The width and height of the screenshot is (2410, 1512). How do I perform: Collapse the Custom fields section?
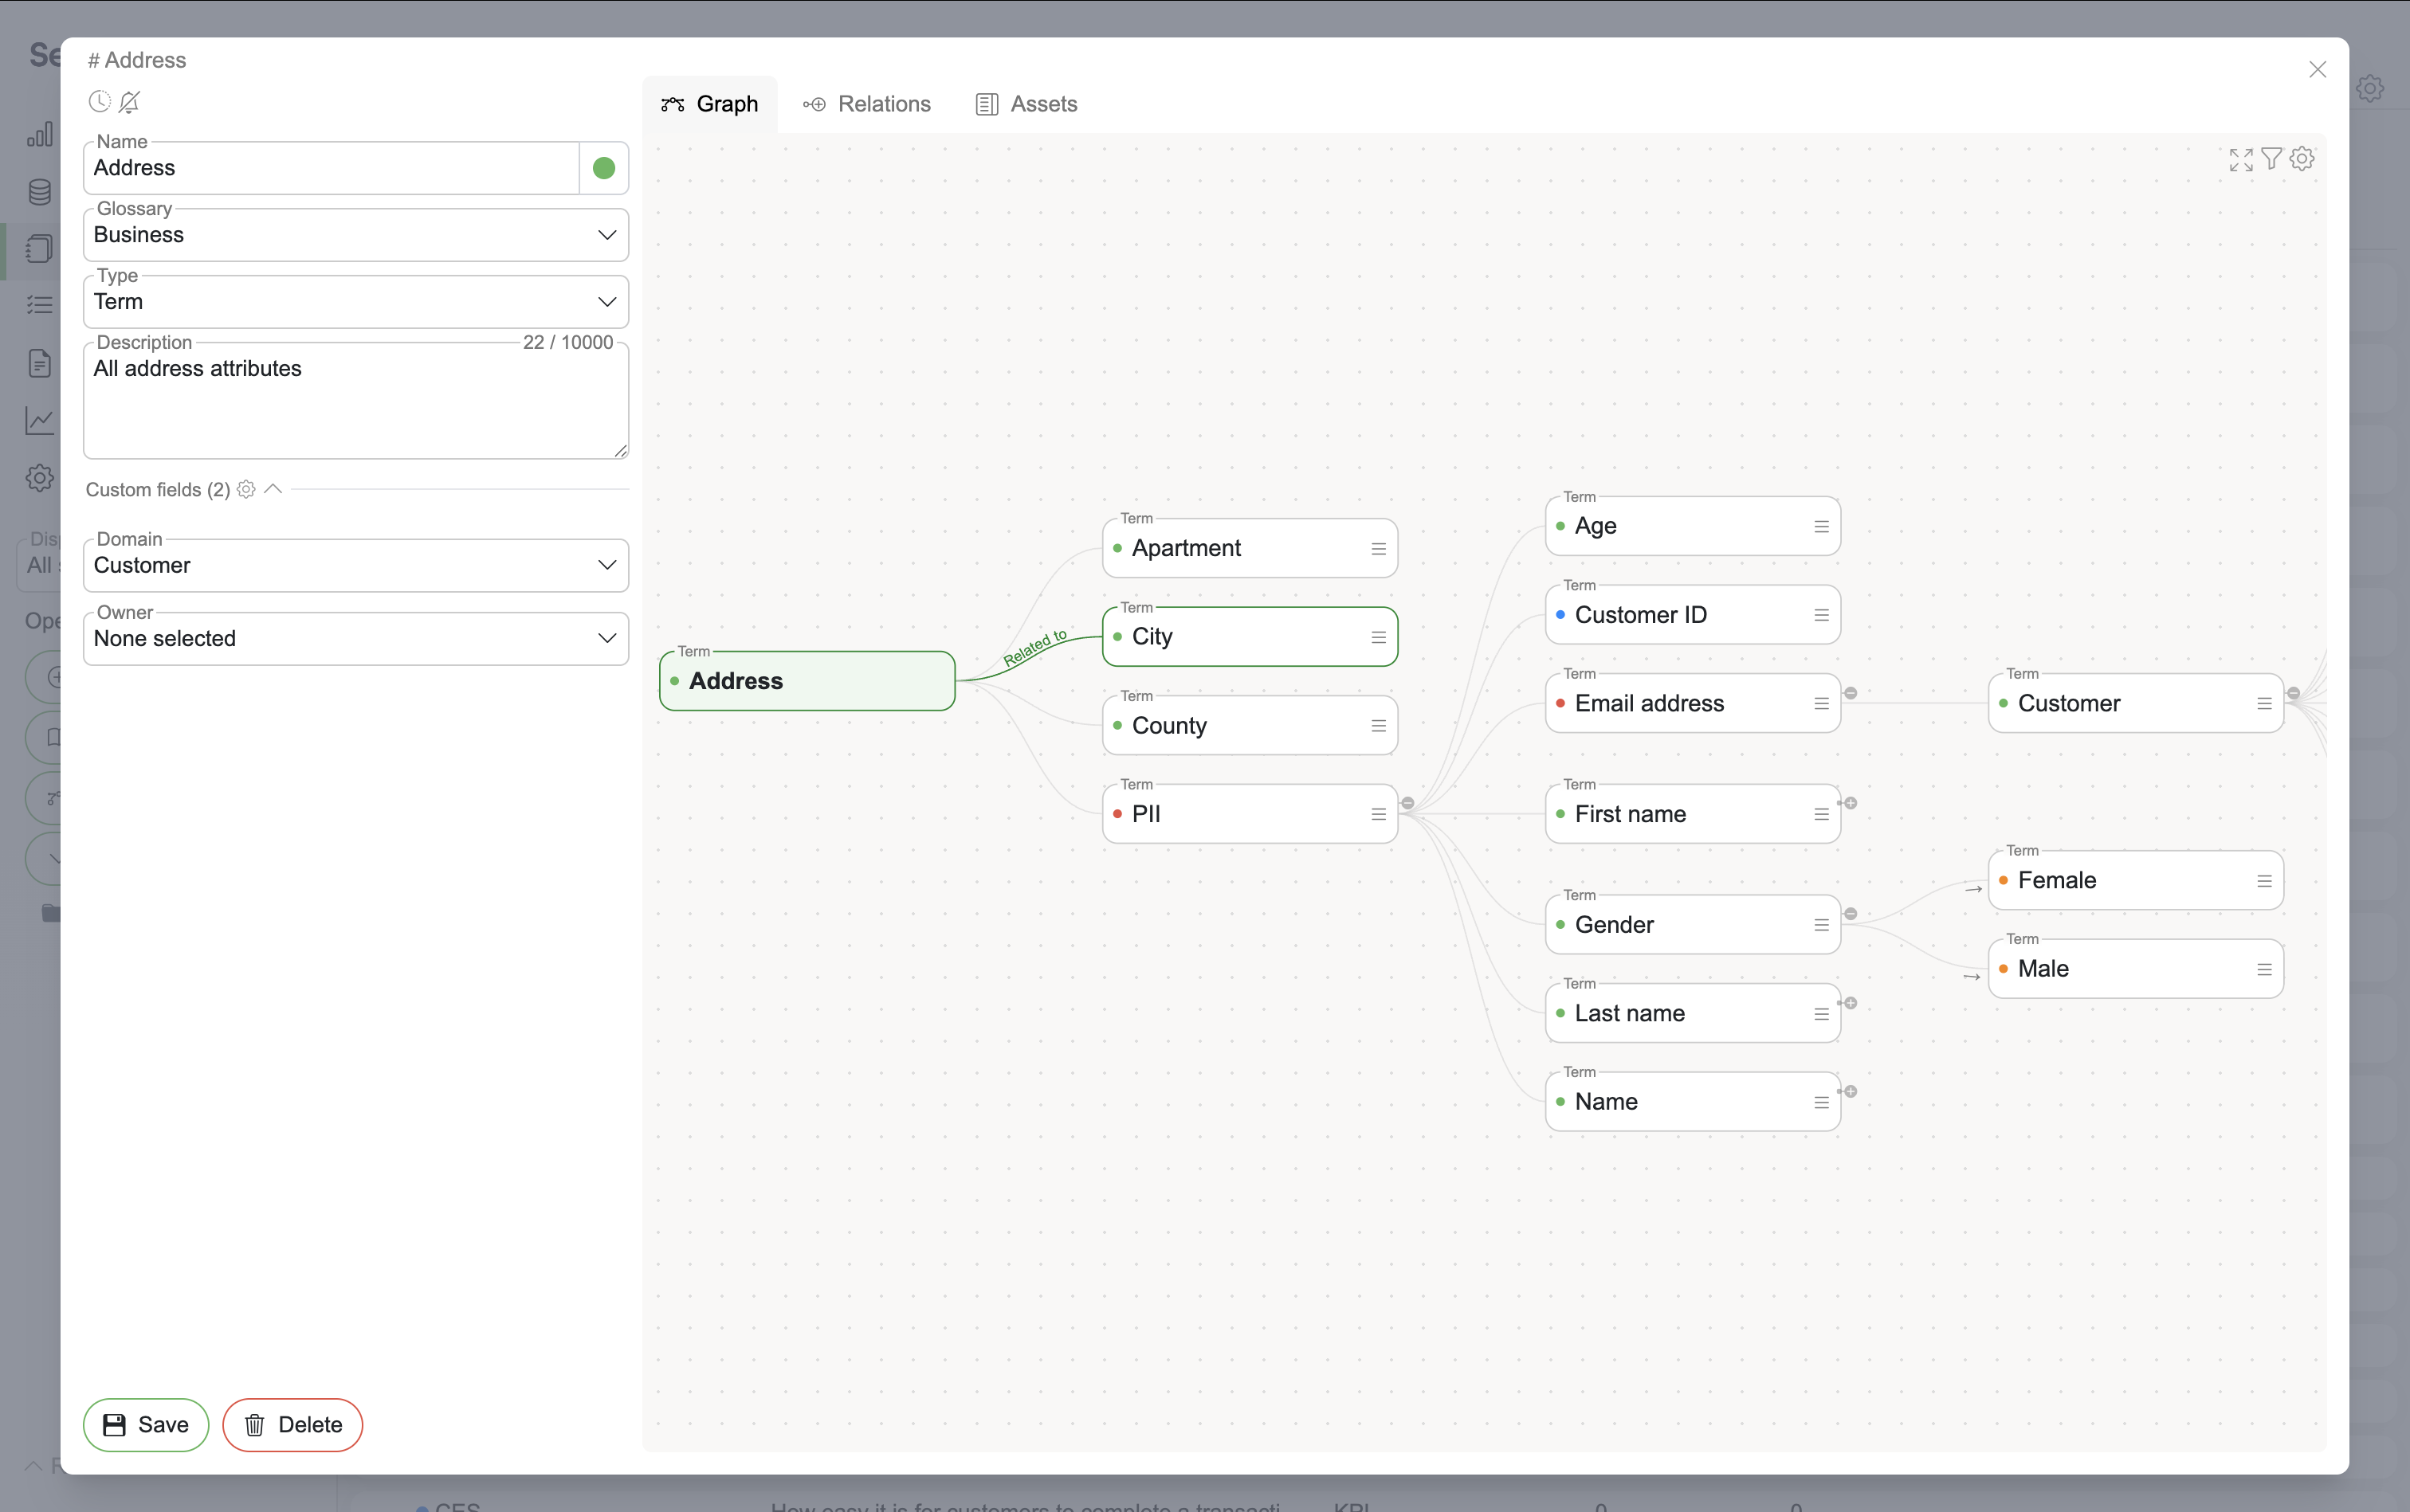273,489
